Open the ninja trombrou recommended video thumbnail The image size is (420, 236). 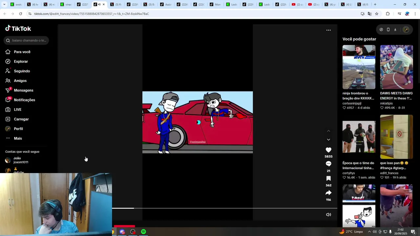(359, 67)
